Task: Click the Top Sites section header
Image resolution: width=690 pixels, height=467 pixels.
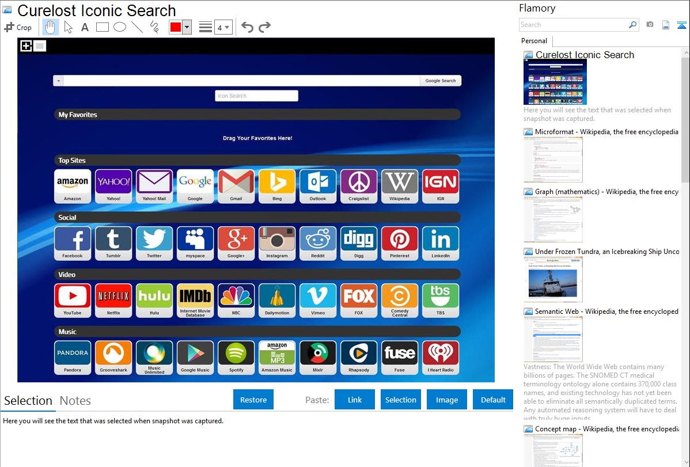Action: (257, 160)
